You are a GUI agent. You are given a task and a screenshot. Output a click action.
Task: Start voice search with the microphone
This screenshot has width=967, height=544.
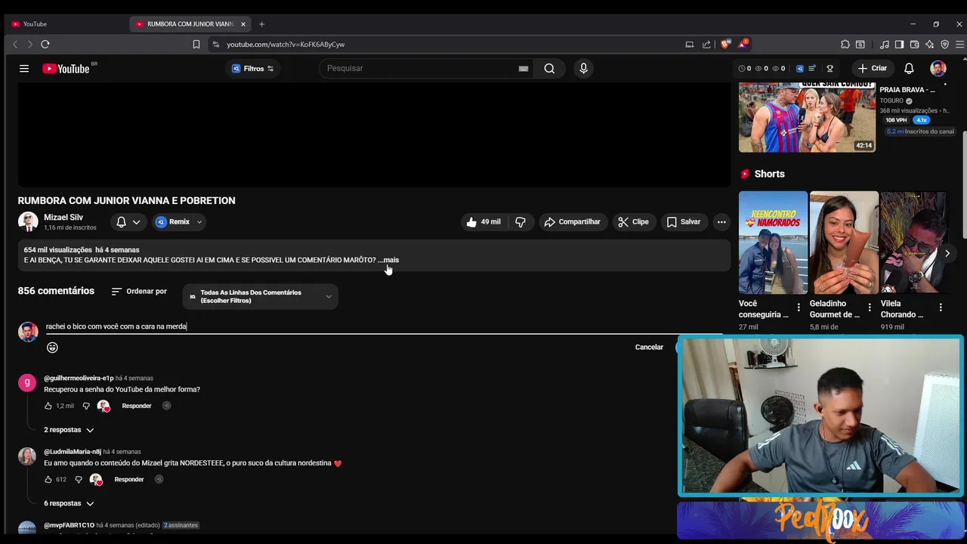(583, 68)
